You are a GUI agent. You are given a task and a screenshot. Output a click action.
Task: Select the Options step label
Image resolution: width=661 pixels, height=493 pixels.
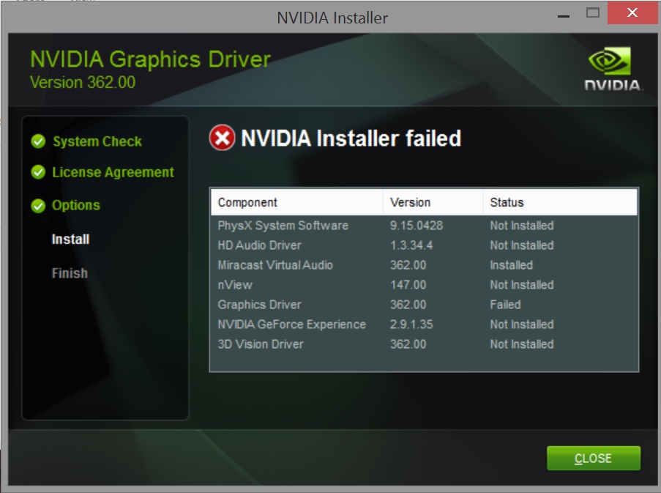point(76,205)
